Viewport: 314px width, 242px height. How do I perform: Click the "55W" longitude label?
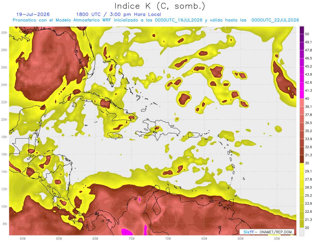(277, 239)
